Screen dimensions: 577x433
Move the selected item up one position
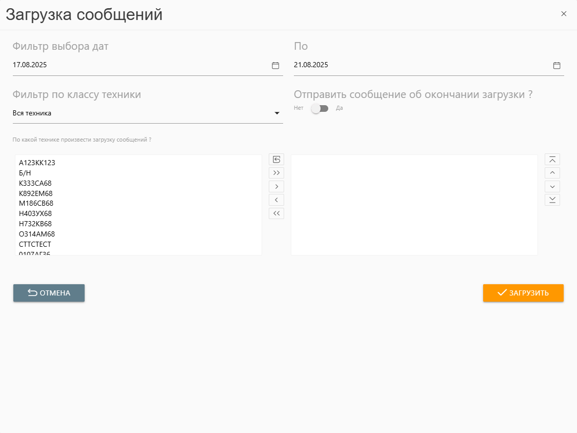(552, 173)
